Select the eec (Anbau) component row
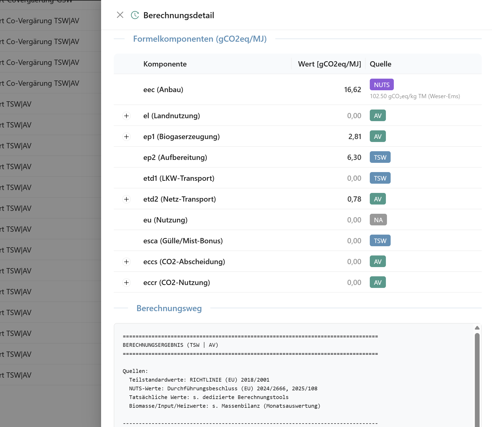 click(x=163, y=90)
